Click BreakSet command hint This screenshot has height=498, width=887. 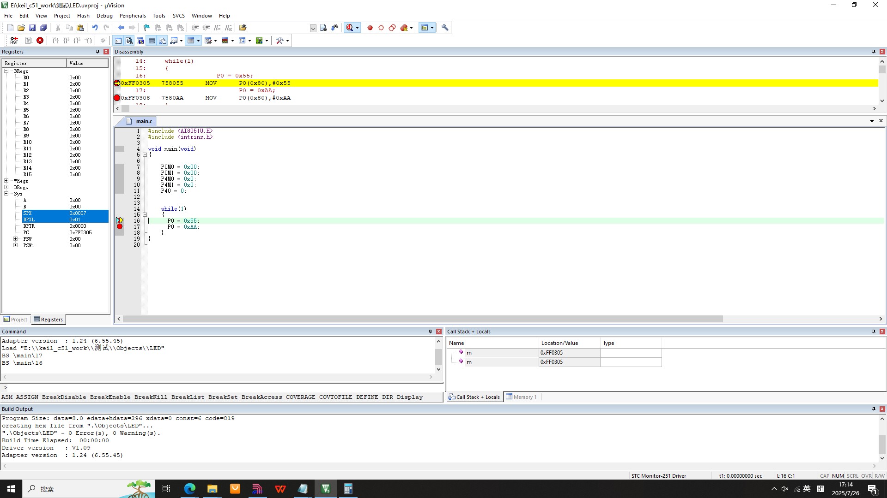(x=223, y=397)
